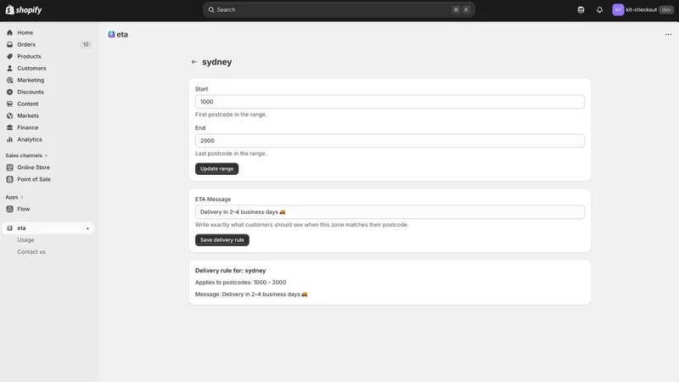Select the eta app entry
The image size is (679, 382).
[x=48, y=228]
